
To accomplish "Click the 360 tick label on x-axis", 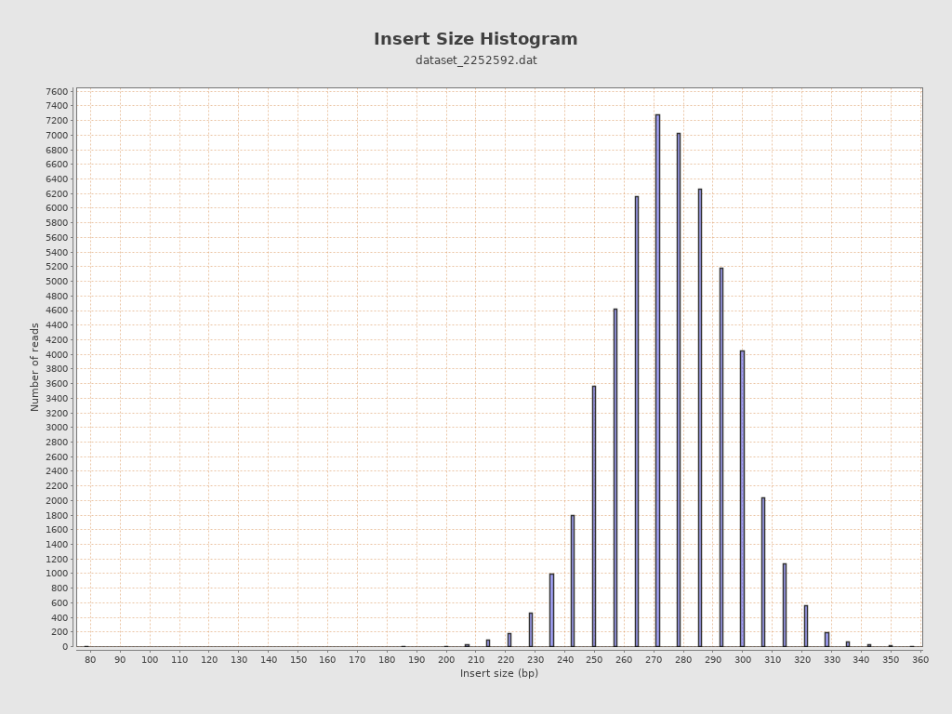I will [x=919, y=659].
